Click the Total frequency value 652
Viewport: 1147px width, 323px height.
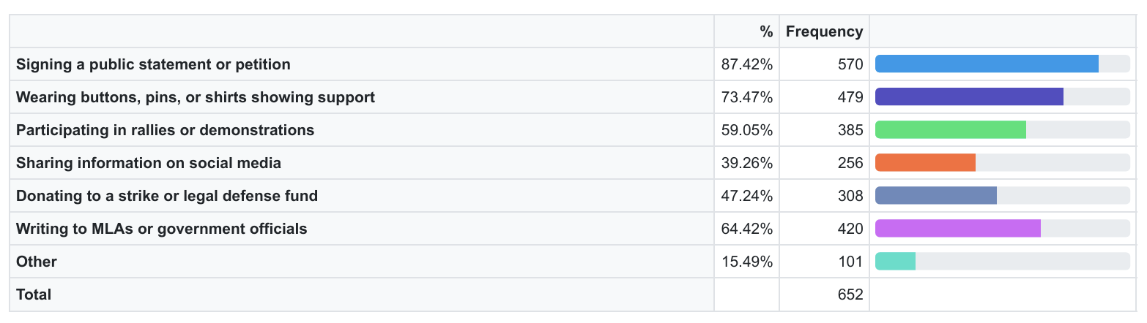850,294
